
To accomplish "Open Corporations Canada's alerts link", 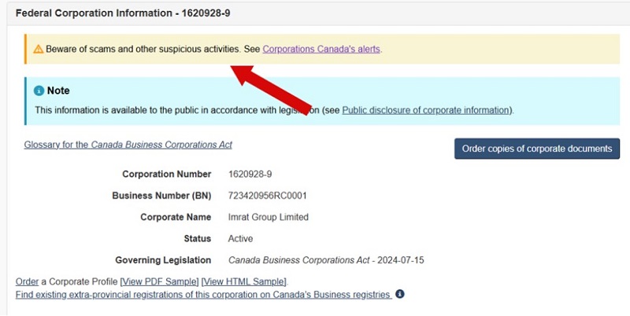I will point(321,49).
